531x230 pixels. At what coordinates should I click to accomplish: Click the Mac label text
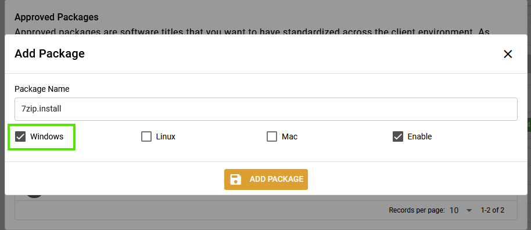(x=289, y=136)
